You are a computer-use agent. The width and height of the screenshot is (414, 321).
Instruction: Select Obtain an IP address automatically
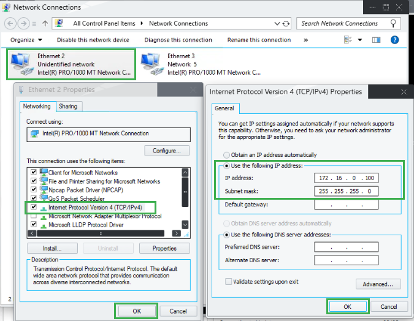(228, 155)
